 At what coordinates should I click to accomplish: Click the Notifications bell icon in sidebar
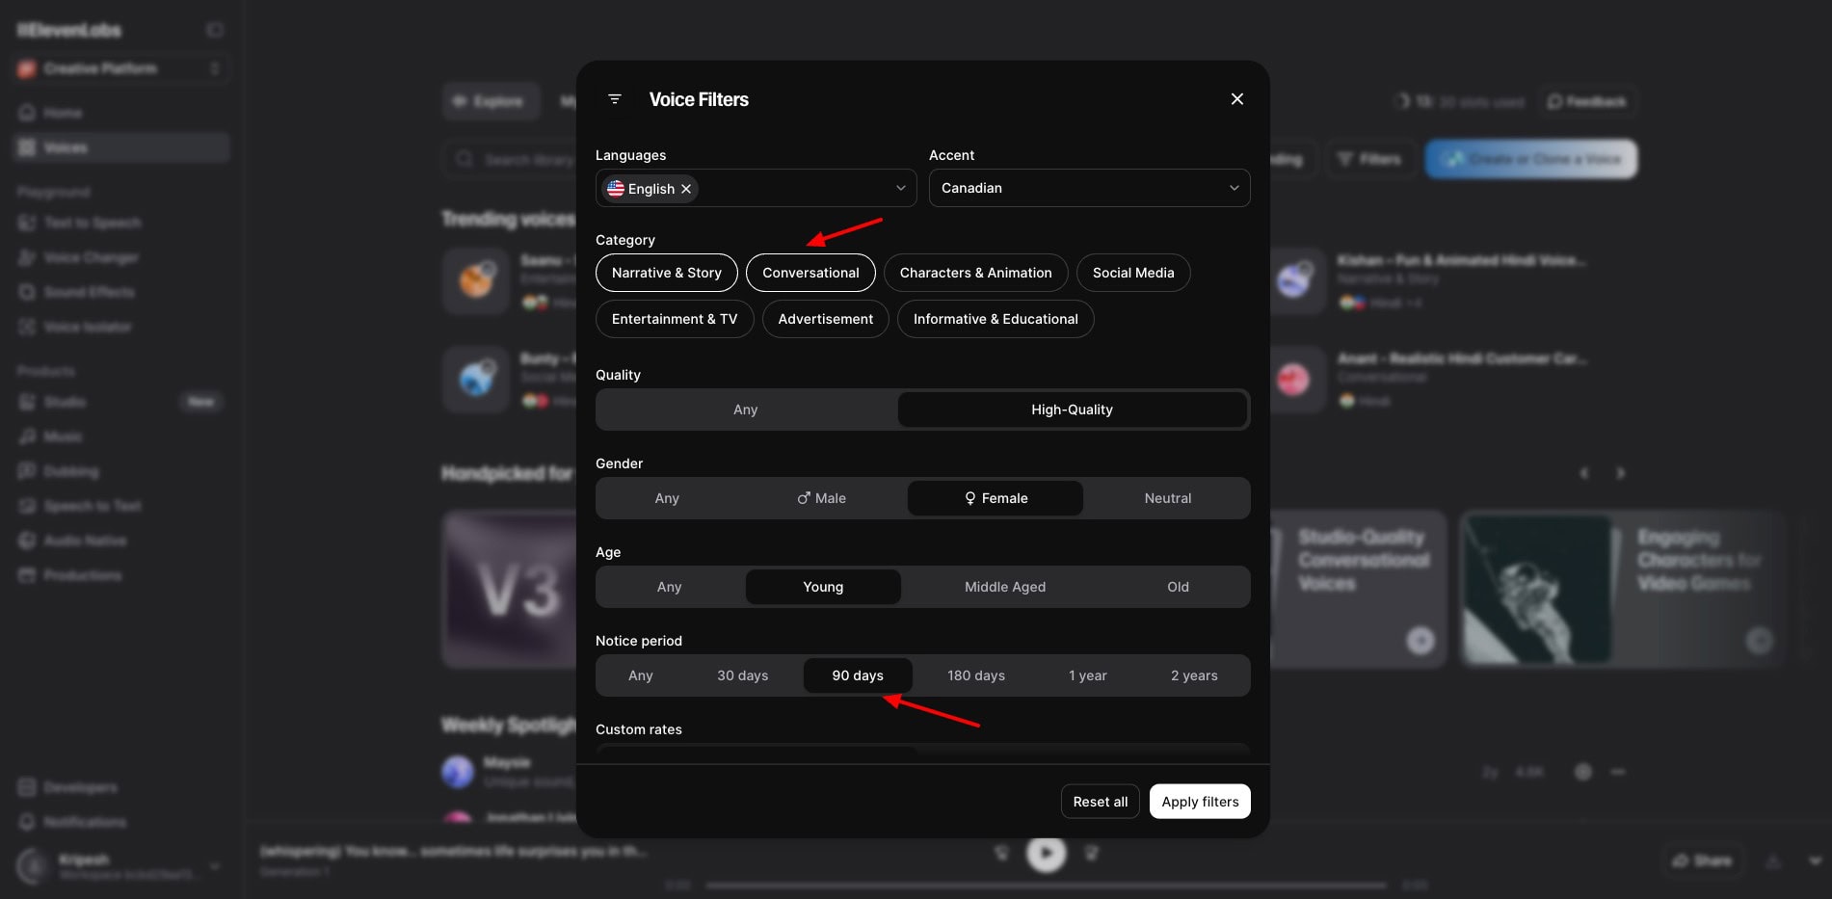(27, 822)
